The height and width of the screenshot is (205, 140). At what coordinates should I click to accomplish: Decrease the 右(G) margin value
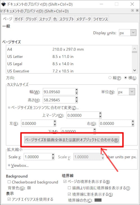133,125
